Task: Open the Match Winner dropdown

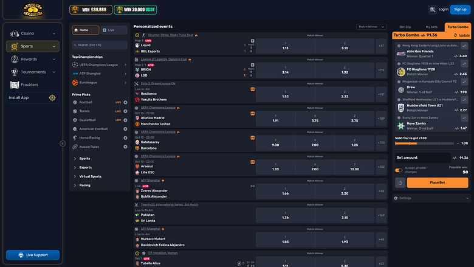Action: pyautogui.click(x=371, y=27)
